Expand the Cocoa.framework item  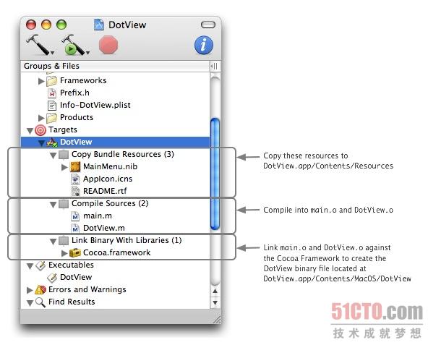[64, 253]
